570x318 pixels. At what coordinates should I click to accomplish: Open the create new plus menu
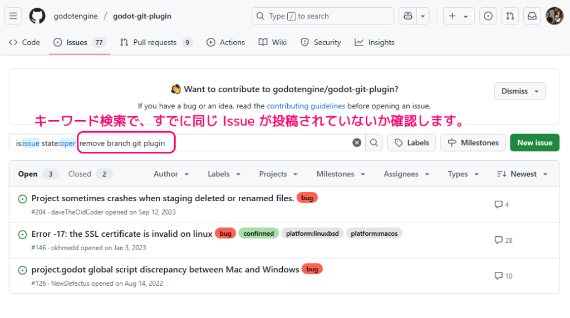(x=459, y=16)
